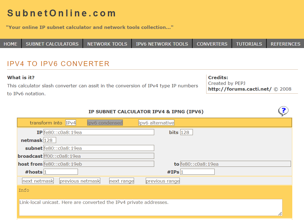Open NETWORK TOOLS menu
Viewport: 304px width, 220px height.
coord(107,44)
